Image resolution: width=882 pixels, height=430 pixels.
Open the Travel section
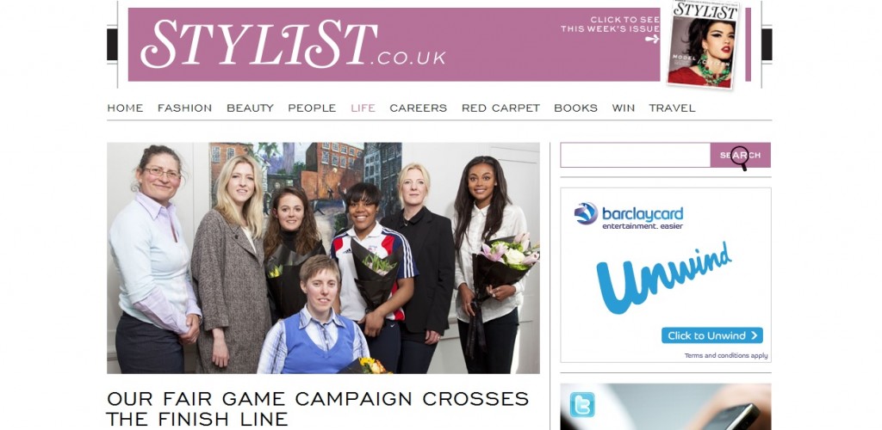[672, 107]
